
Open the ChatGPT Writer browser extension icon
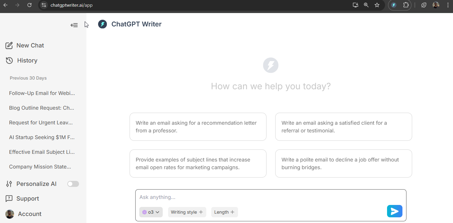coord(394,5)
